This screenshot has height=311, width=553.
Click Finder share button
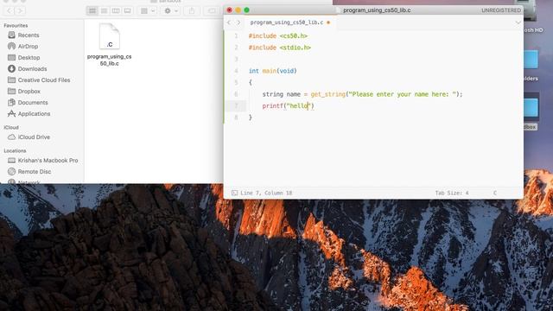(x=192, y=11)
